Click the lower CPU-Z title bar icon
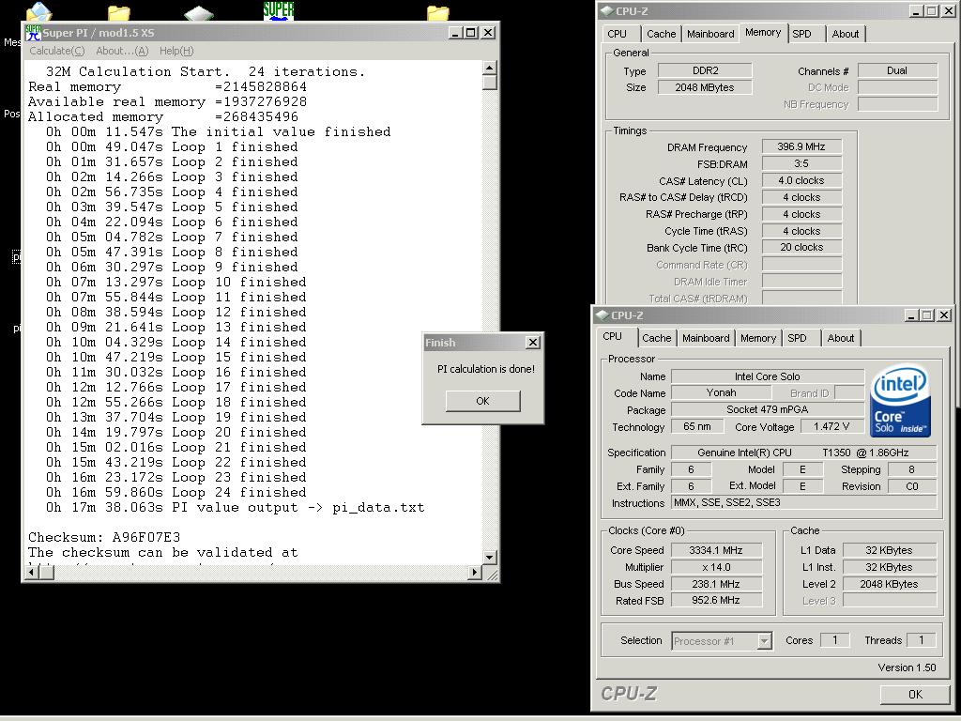The image size is (961, 721). pos(603,315)
